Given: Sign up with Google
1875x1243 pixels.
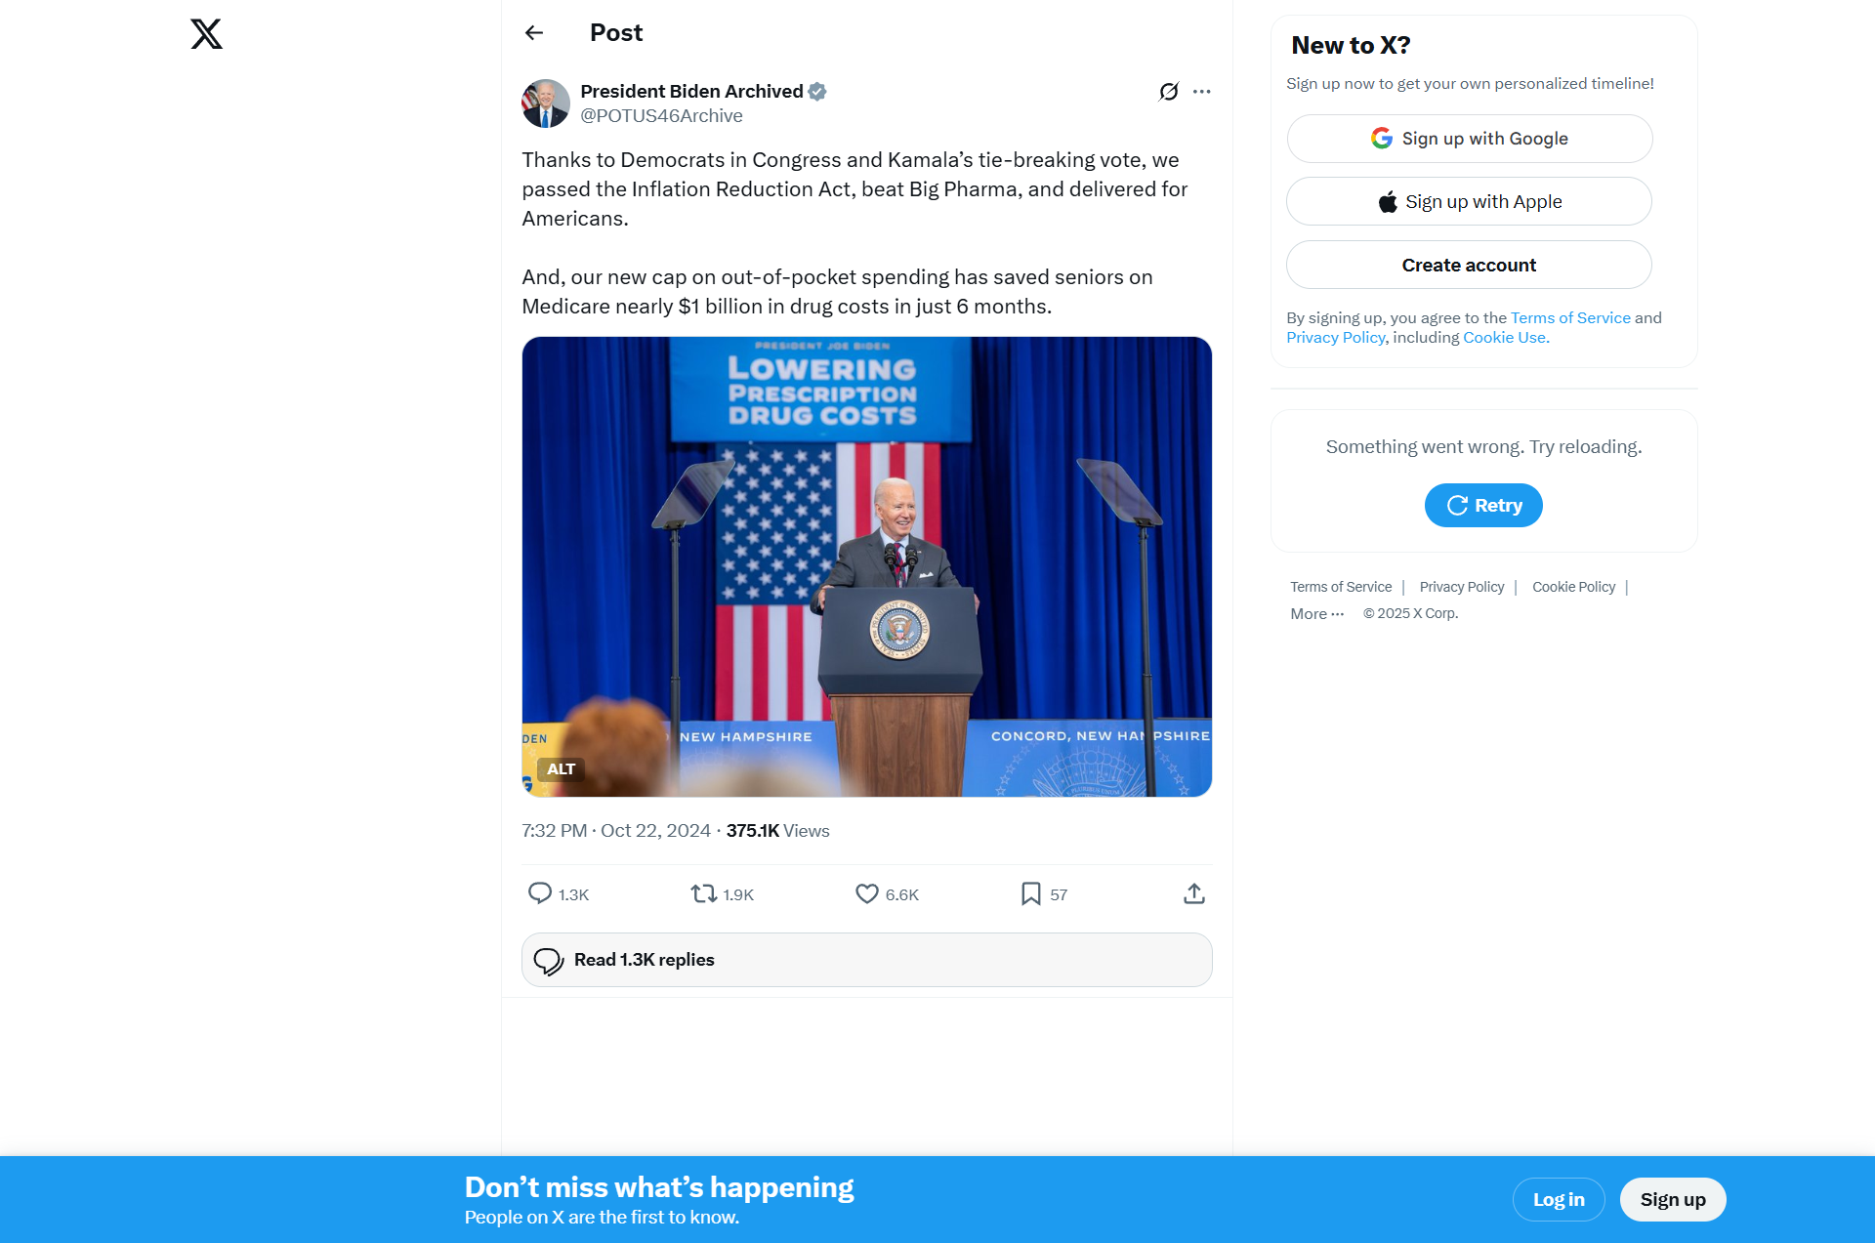Looking at the screenshot, I should 1470,139.
